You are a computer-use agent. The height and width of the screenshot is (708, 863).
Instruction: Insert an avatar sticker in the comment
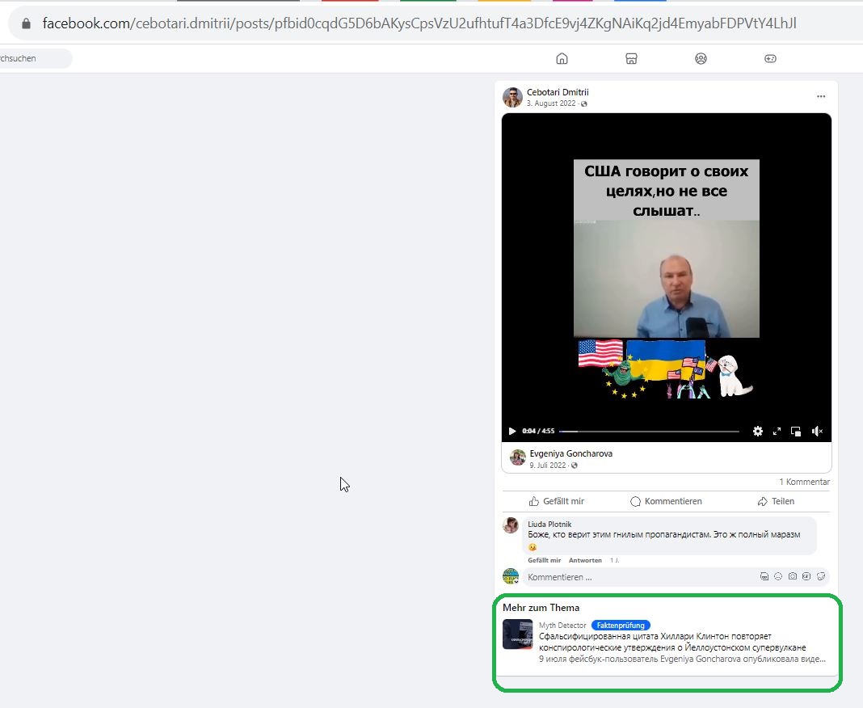(x=764, y=576)
